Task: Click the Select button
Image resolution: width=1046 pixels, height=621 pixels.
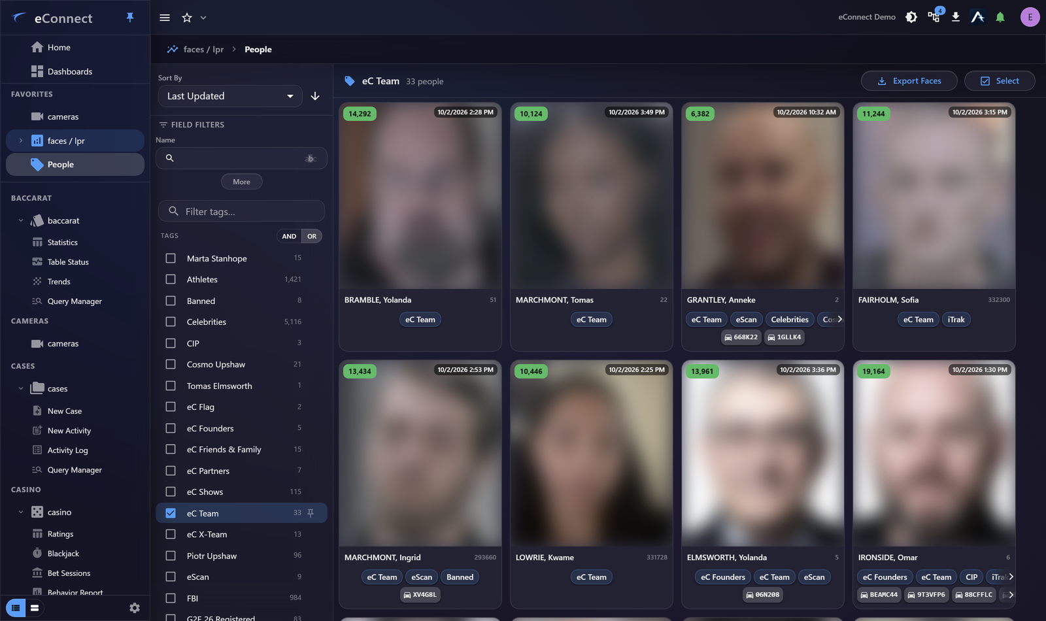Action: click(x=1000, y=81)
